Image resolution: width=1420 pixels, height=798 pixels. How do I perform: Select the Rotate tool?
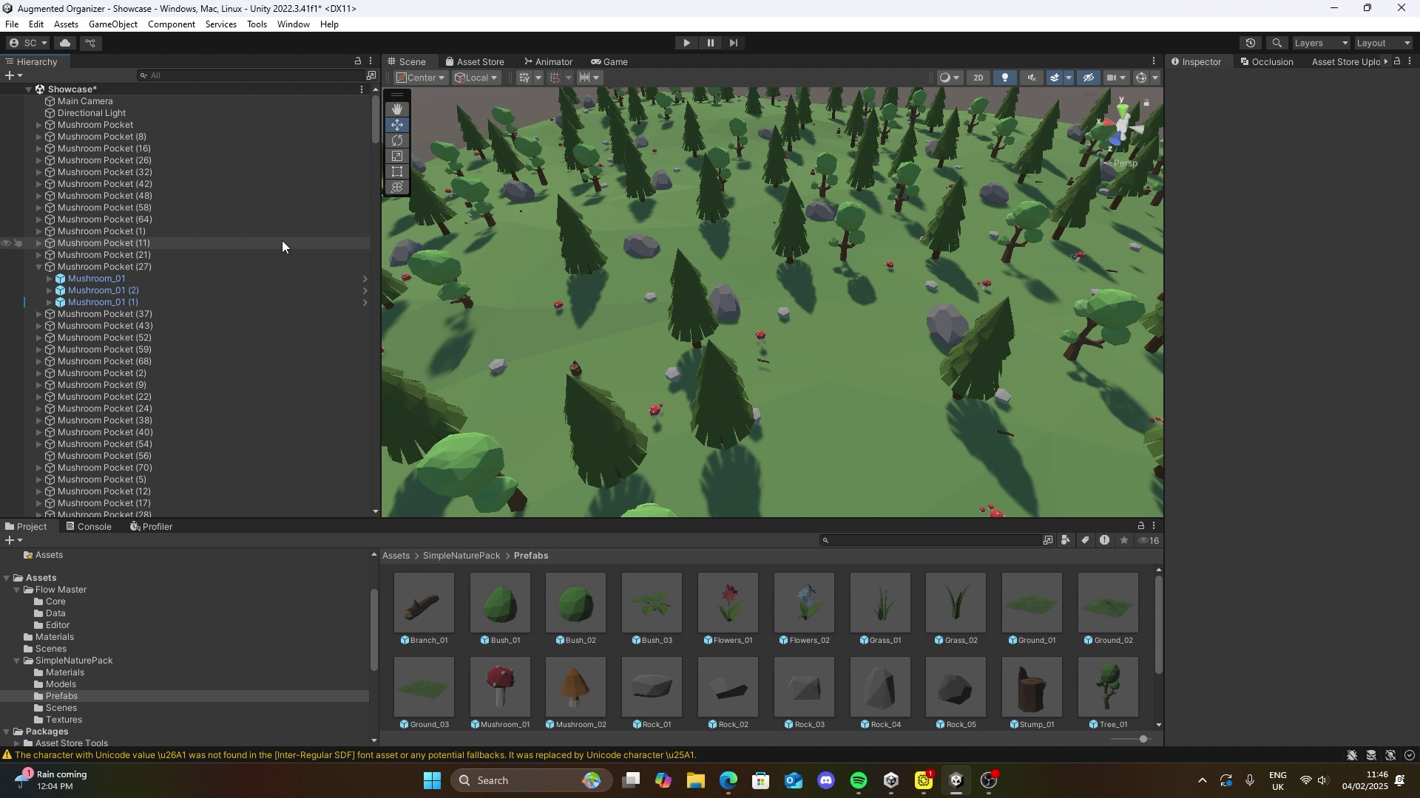tap(397, 140)
